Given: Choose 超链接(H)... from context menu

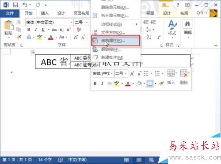Looking at the screenshot, I should (x=116, y=50).
